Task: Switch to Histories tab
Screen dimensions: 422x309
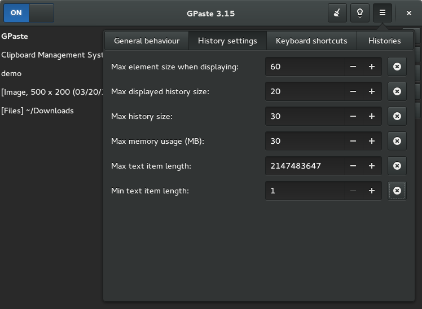Action: point(385,41)
